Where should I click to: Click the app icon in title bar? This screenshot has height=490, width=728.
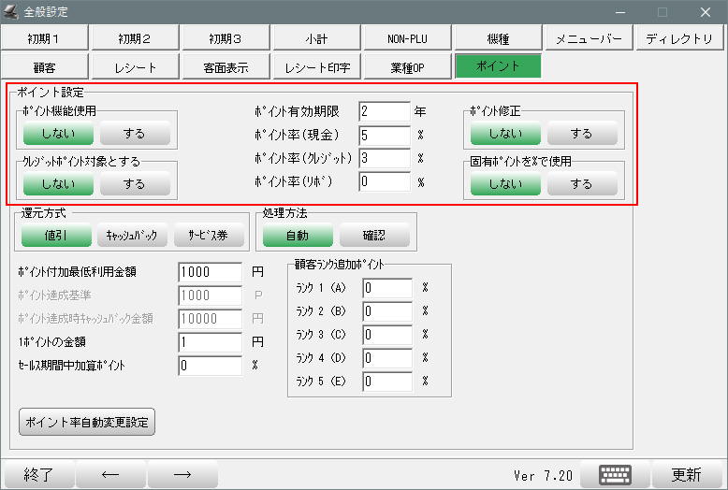point(13,12)
